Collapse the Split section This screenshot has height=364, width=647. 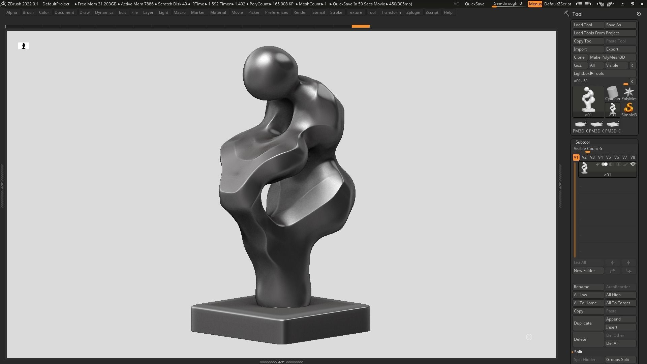pos(578,352)
